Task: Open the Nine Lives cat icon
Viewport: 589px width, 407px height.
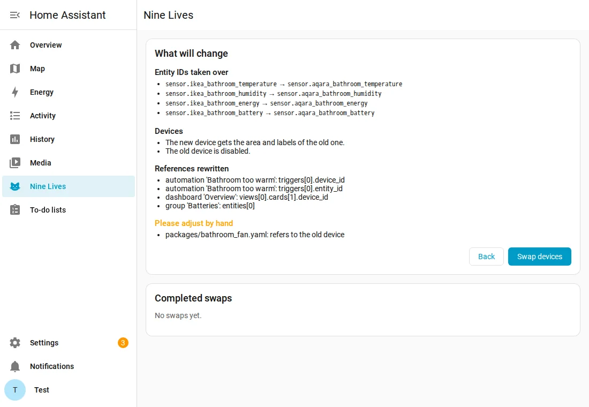Action: 15,186
